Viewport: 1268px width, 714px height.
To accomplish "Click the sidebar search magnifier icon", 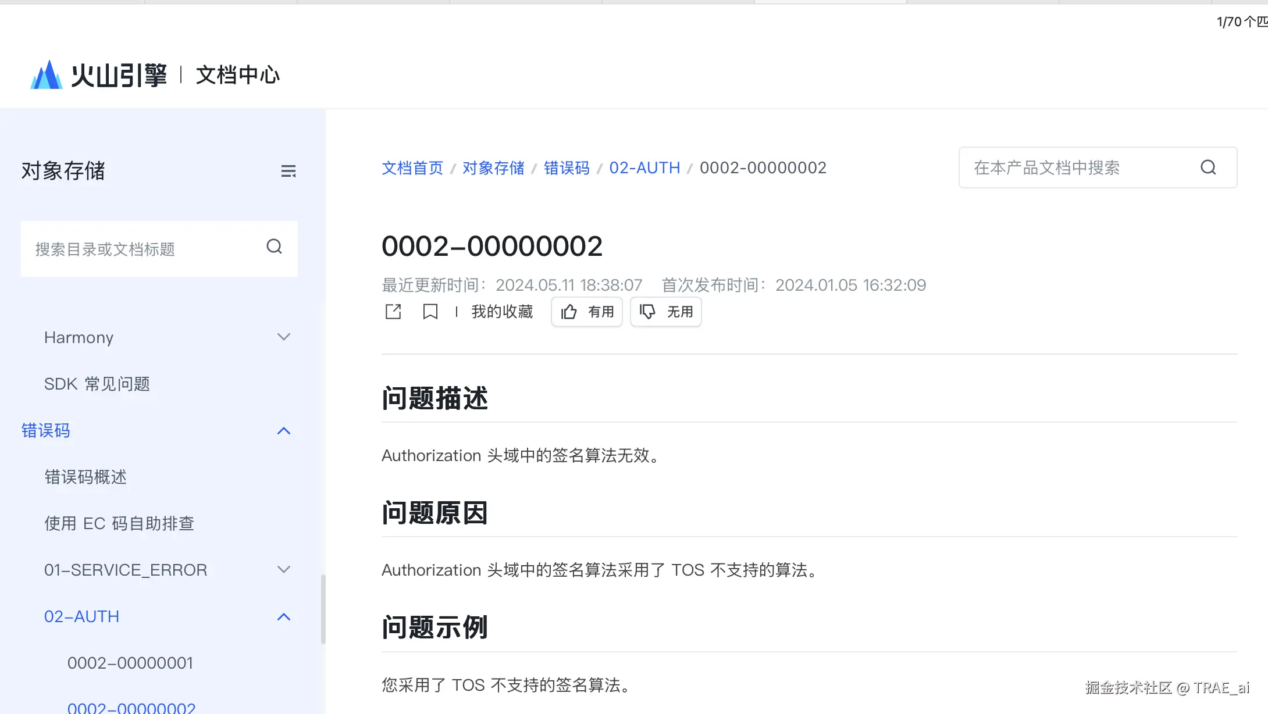I will [274, 247].
